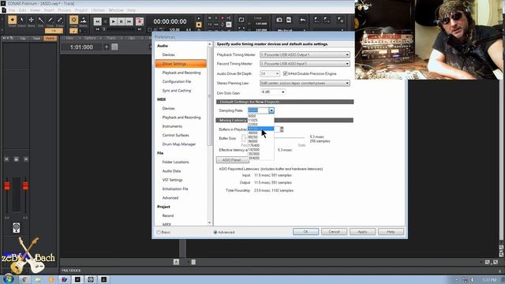The image size is (505, 284).
Task: Select Control Surfaces under MIDI
Action: [175, 135]
